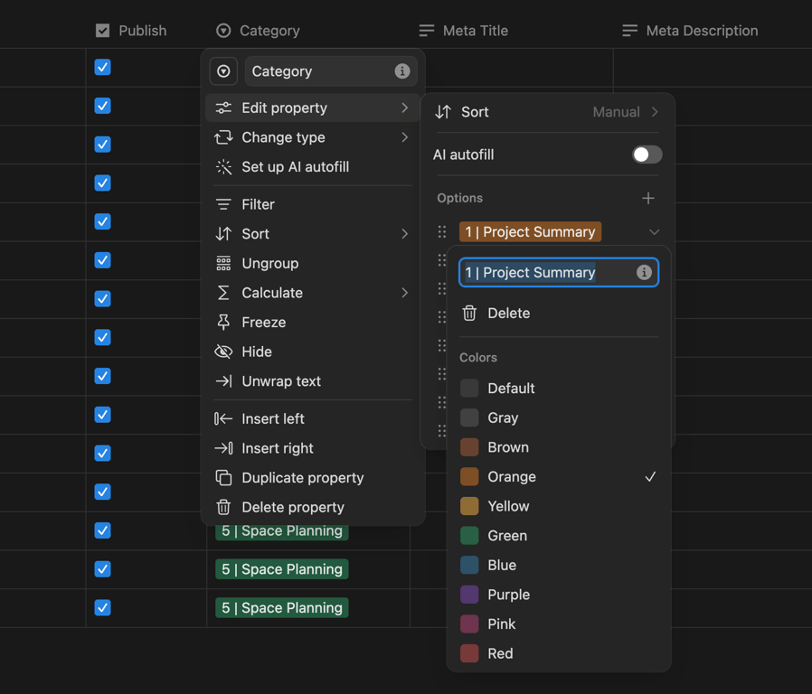Screen dimensions: 812x694
Task: Click the Hide eye icon
Action: pyautogui.click(x=223, y=352)
